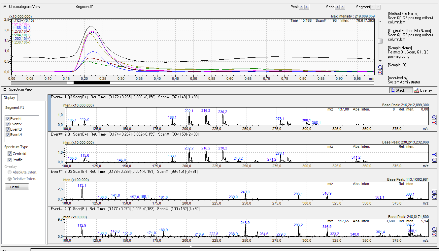Viewport: 439px width, 251px height.
Task: Click the System Administrator text
Action: [x=404, y=82]
